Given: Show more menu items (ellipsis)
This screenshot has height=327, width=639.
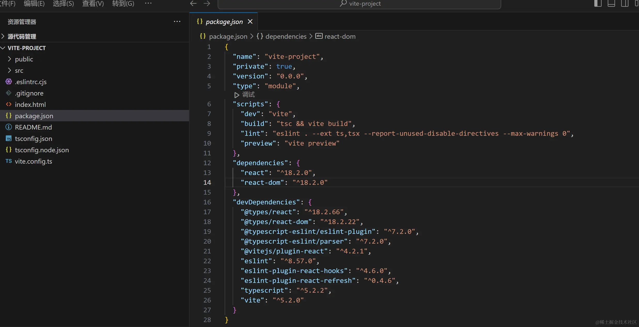Looking at the screenshot, I should coord(148,3).
